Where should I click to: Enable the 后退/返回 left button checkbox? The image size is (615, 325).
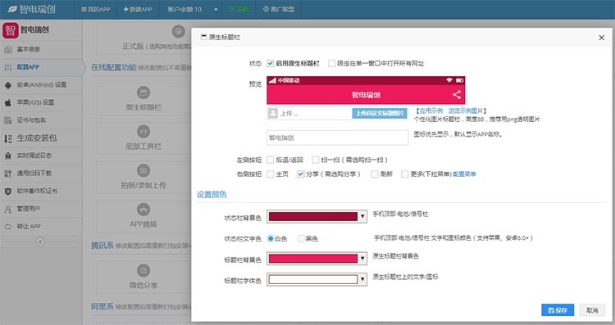pos(271,160)
